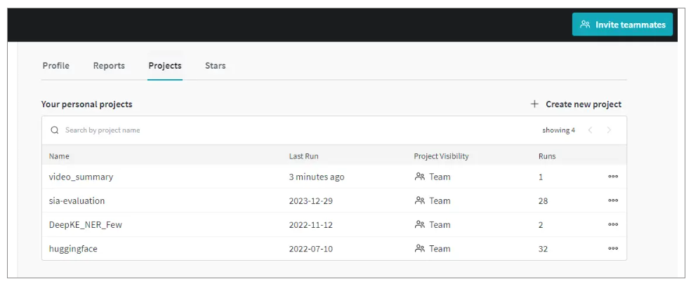Open the sia-evaluation project link
The width and height of the screenshot is (691, 286).
click(x=77, y=200)
